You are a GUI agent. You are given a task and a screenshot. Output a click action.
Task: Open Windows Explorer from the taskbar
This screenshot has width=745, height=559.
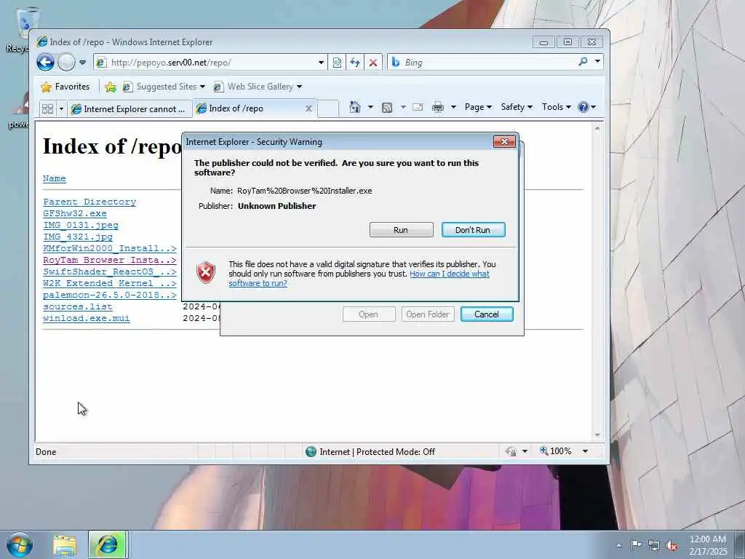coord(65,545)
